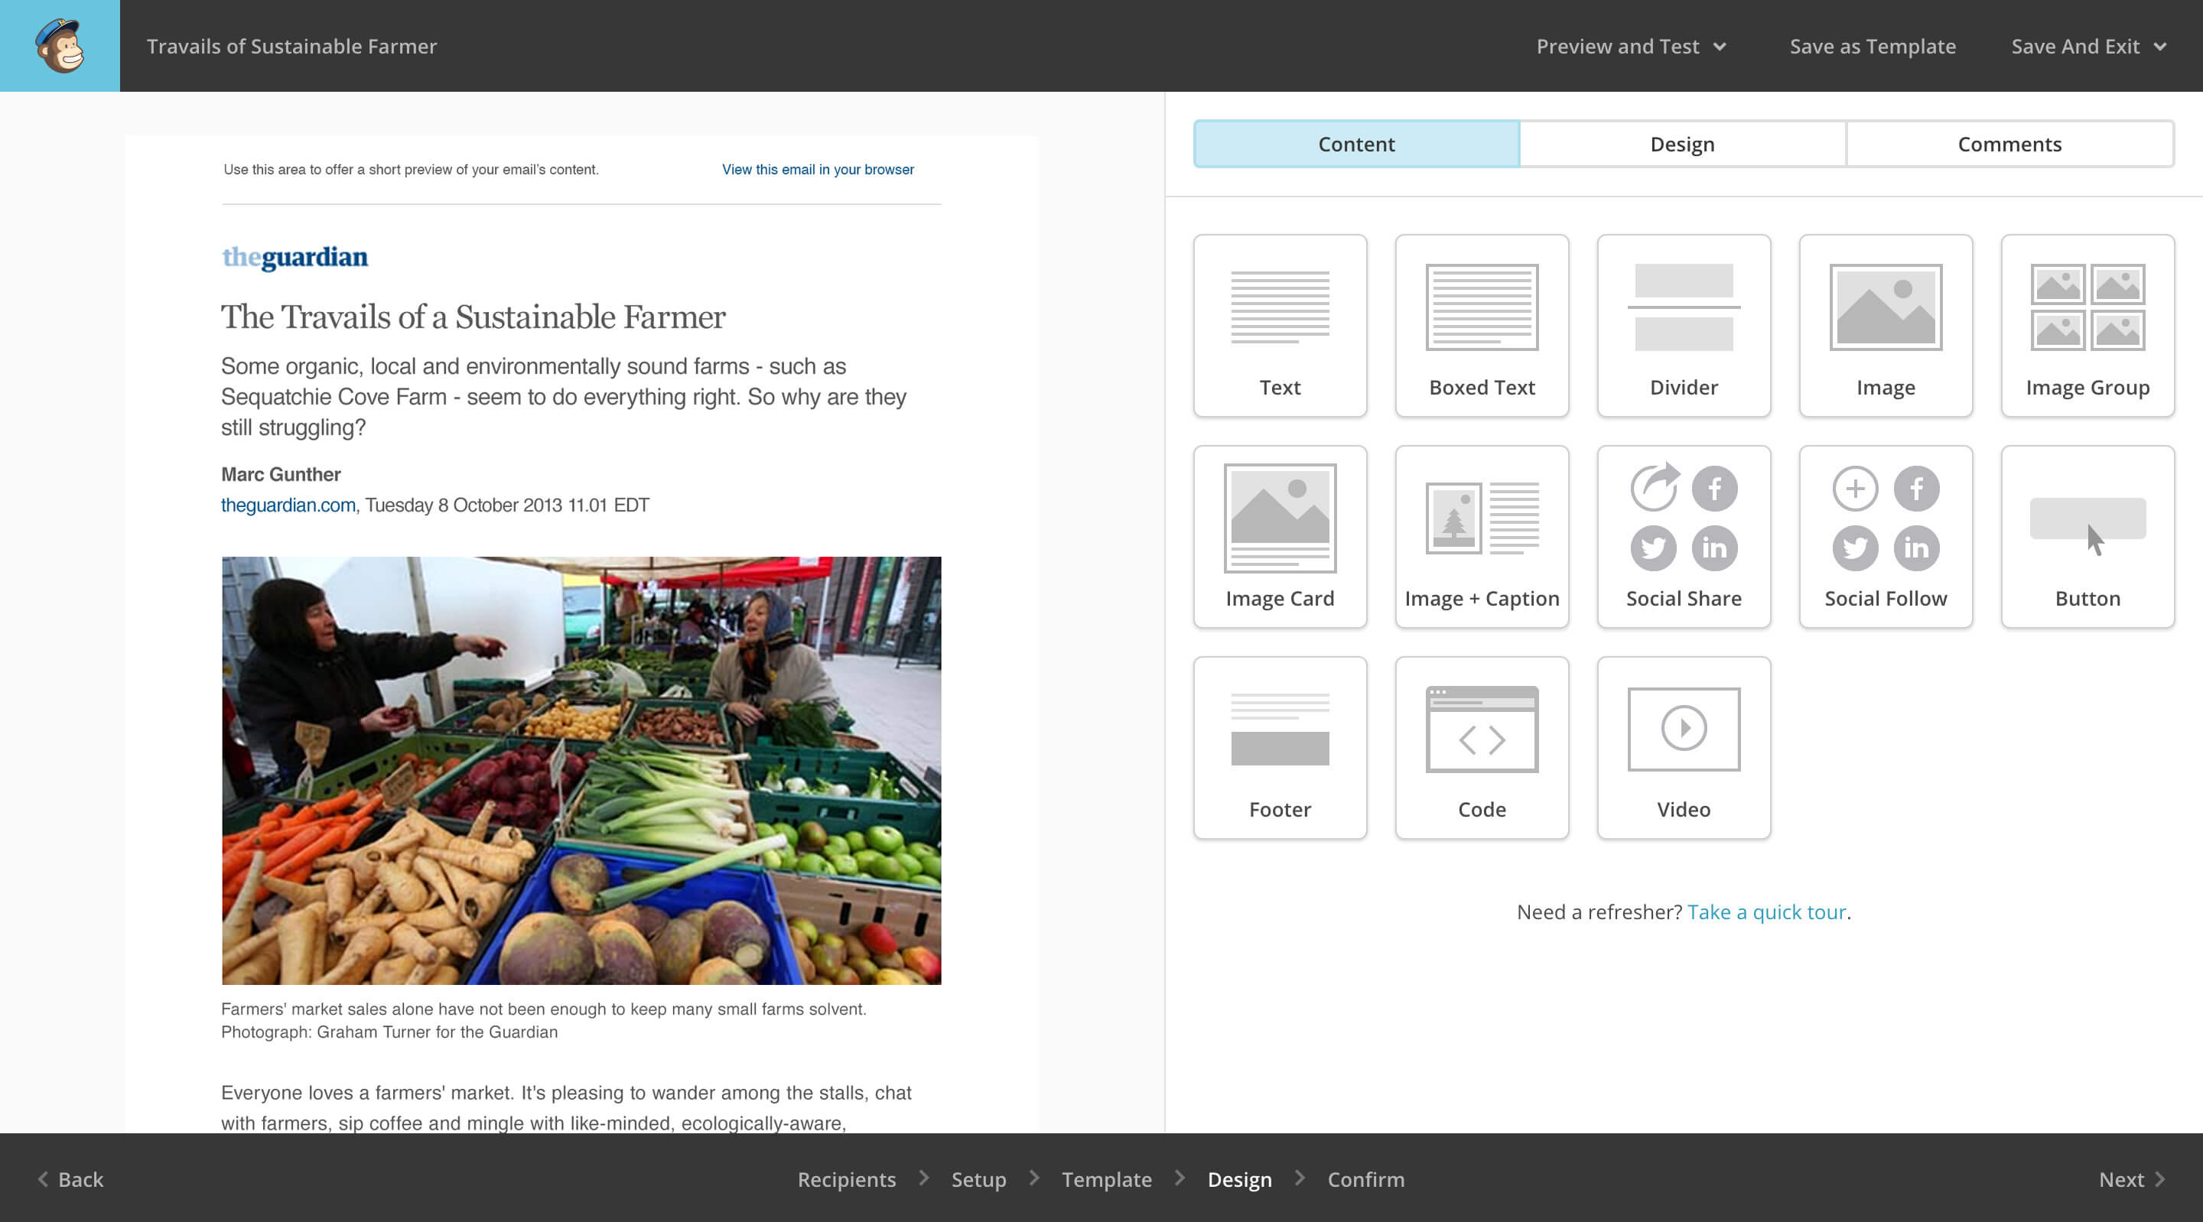Insert the Footer content block
The height and width of the screenshot is (1222, 2203).
[x=1280, y=748]
